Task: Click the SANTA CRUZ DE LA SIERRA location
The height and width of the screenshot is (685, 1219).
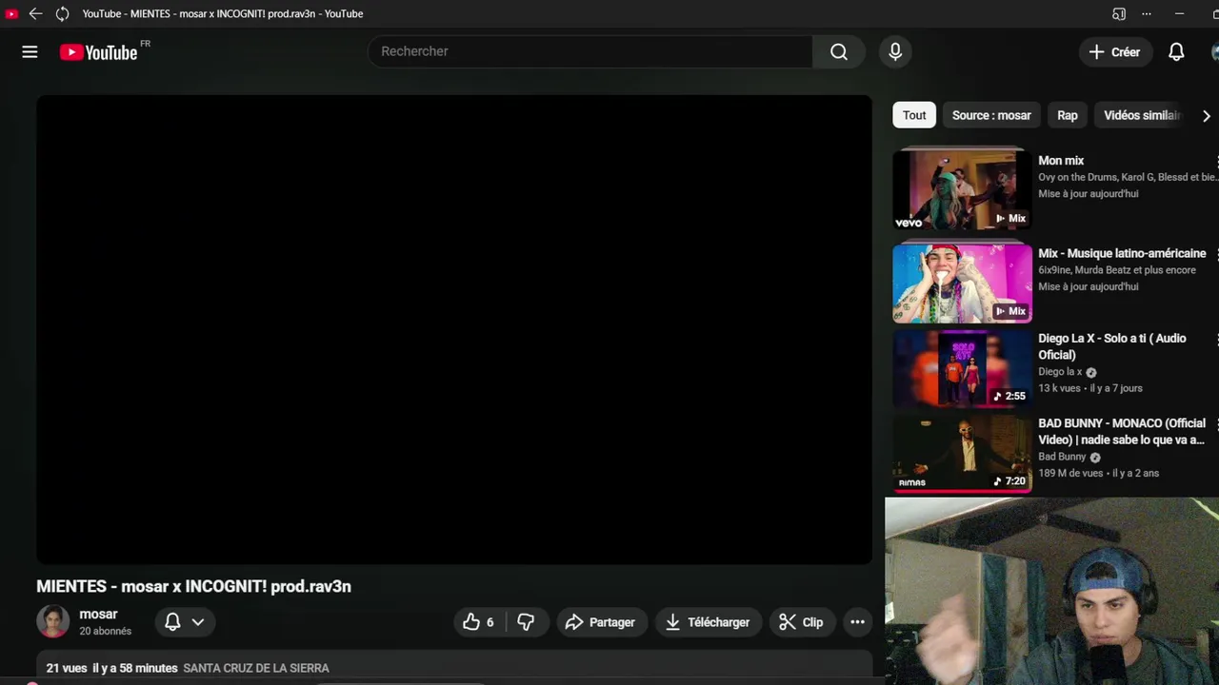Action: tap(256, 668)
